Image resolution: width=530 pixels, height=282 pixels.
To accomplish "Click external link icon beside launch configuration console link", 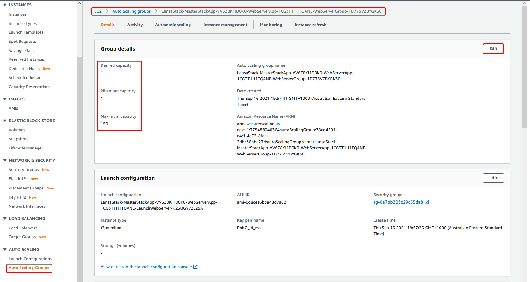I will pyautogui.click(x=195, y=267).
